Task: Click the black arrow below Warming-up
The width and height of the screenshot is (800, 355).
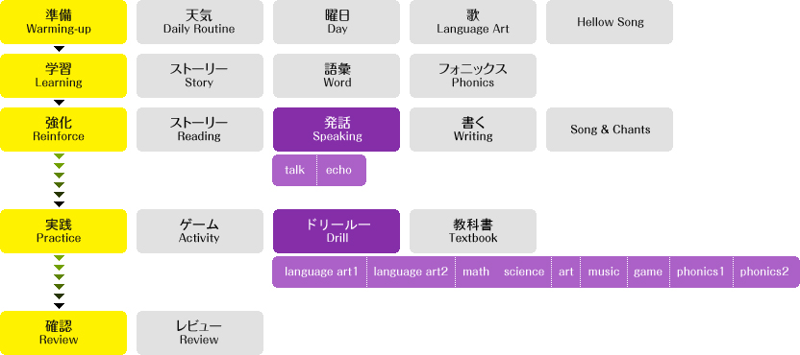Action: tap(60, 49)
